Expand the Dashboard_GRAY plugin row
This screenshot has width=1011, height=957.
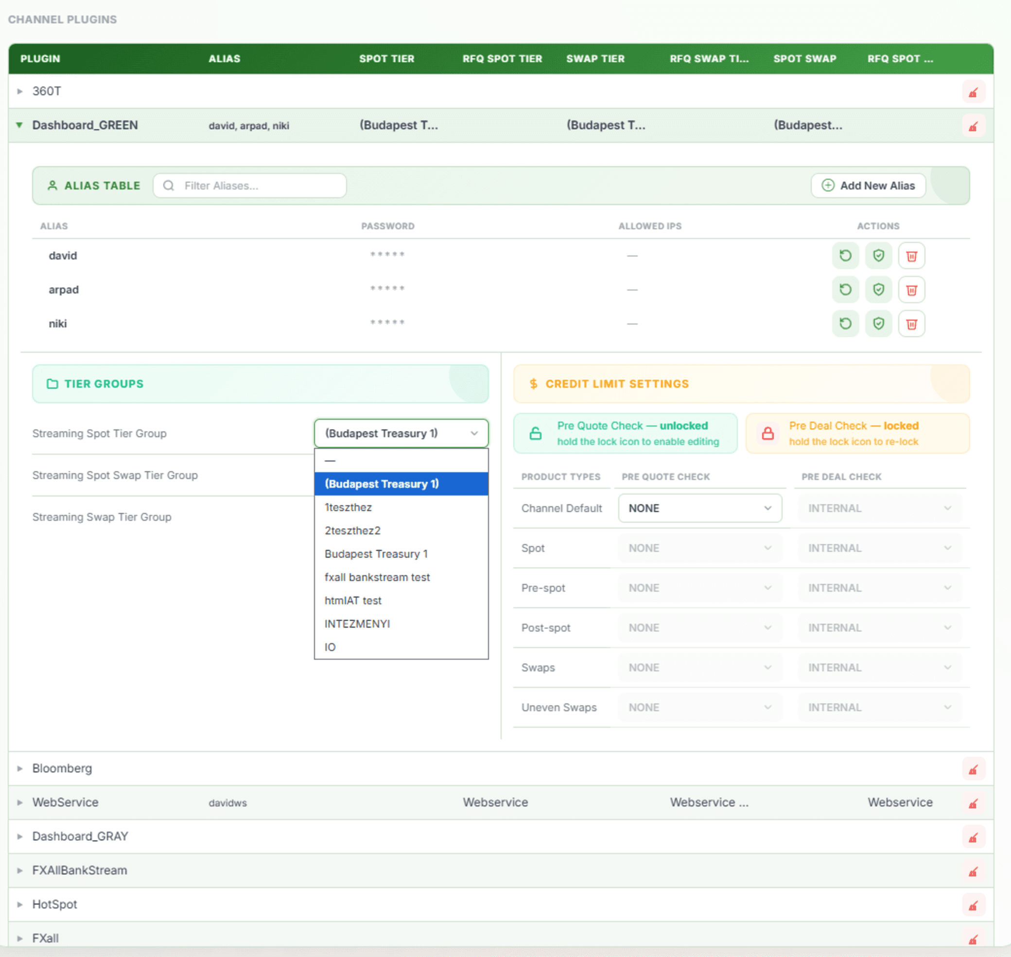[x=20, y=837]
